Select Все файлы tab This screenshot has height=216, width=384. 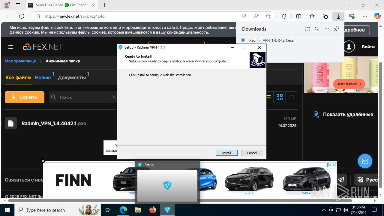pos(18,77)
